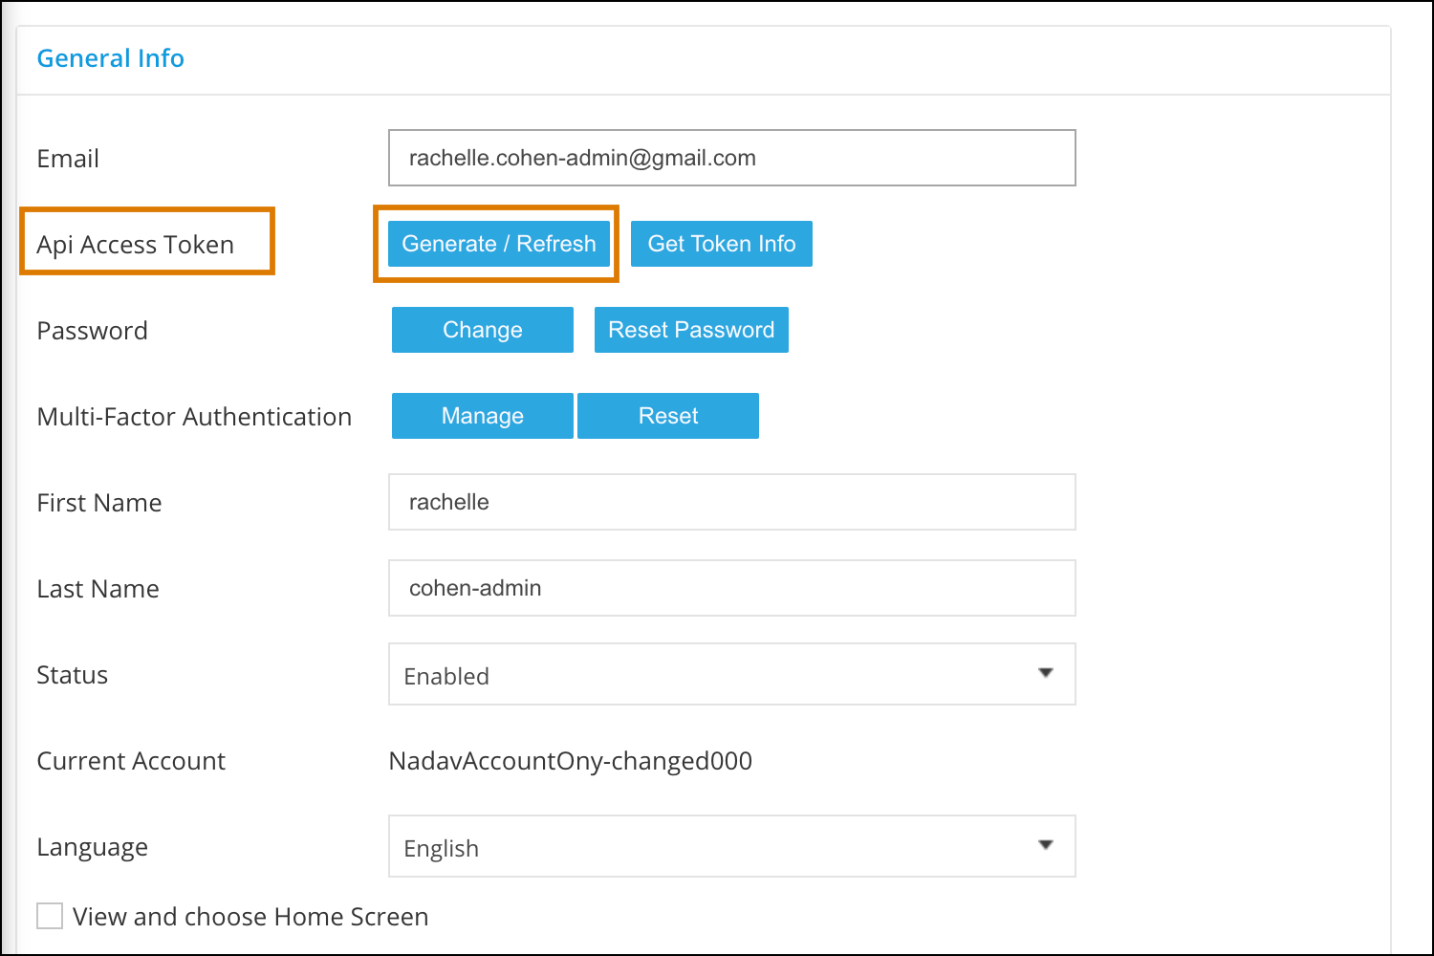Image resolution: width=1434 pixels, height=956 pixels.
Task: Click the Password row label
Action: [x=92, y=330]
